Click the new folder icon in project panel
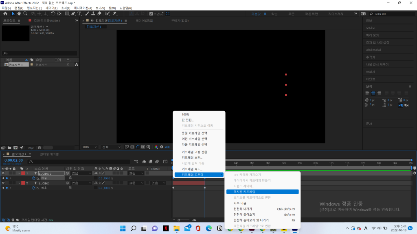 click(9, 148)
